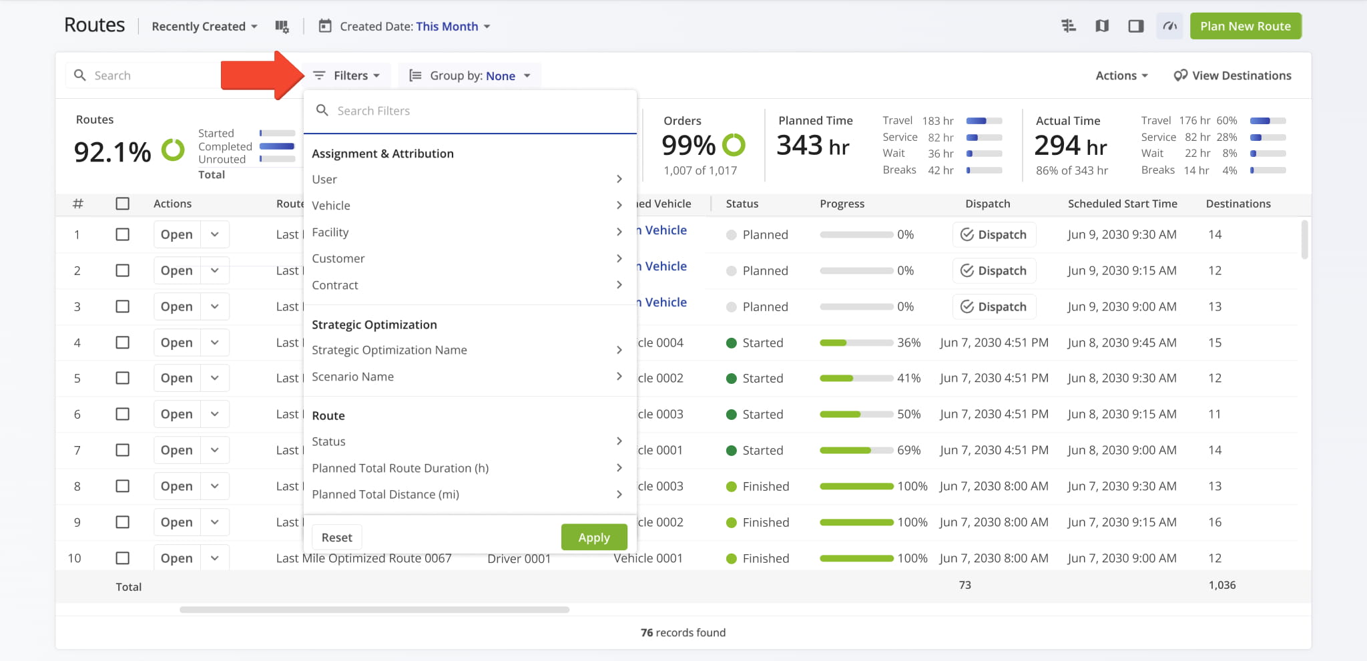
Task: Toggle the dashboard gauge icon
Action: click(1169, 26)
